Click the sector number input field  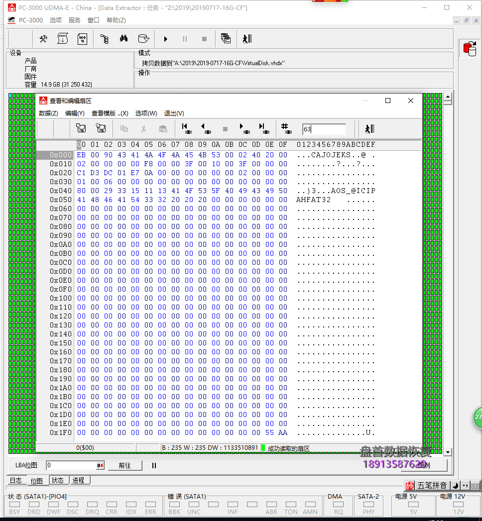[324, 129]
